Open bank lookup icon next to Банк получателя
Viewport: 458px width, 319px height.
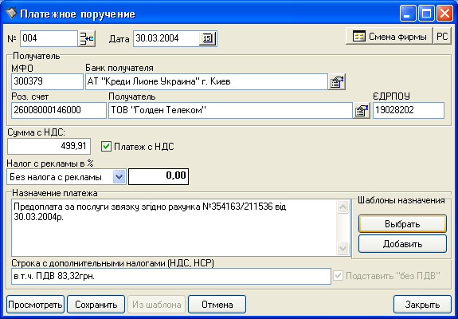tap(337, 81)
